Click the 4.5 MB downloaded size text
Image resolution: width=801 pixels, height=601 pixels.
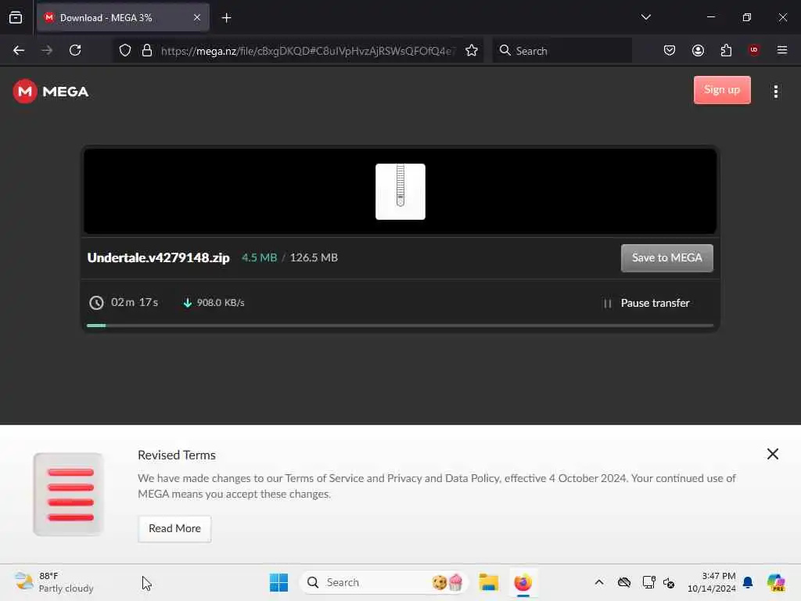point(259,257)
